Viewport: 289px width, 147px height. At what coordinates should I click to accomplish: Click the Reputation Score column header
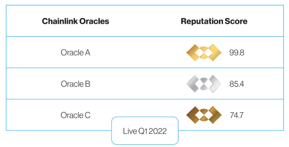coord(214,21)
